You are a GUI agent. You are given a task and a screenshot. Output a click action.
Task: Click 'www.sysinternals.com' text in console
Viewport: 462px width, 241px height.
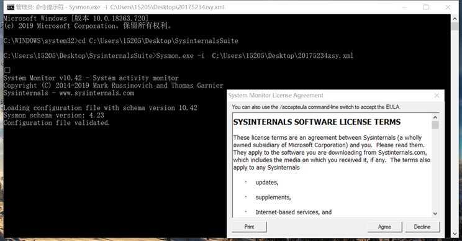point(97,93)
